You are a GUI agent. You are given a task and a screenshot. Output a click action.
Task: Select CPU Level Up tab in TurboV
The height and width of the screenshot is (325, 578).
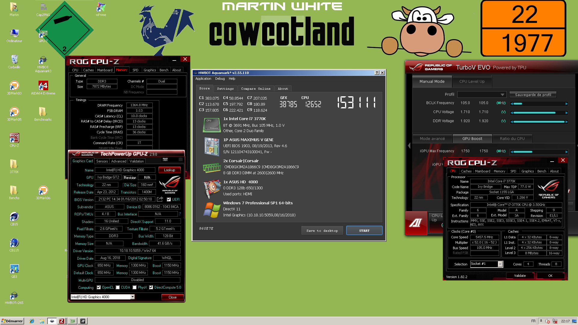(472, 82)
